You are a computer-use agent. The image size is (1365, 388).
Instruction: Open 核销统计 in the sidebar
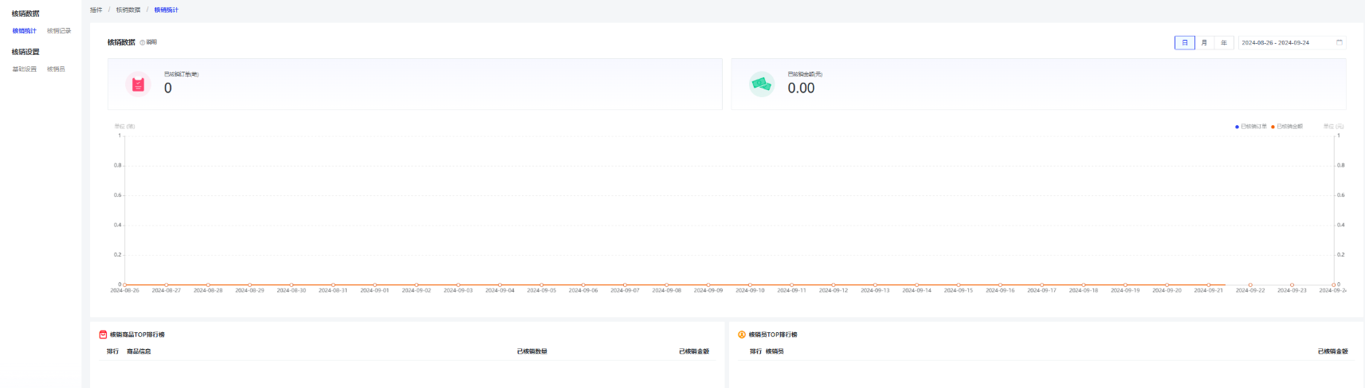coord(25,31)
